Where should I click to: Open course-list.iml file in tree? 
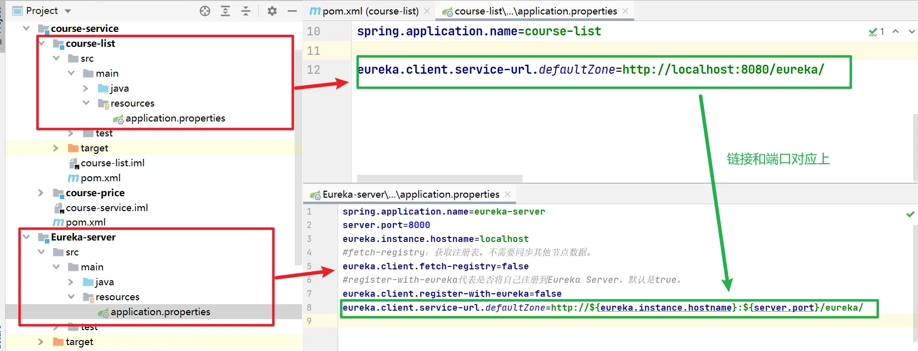coord(112,163)
